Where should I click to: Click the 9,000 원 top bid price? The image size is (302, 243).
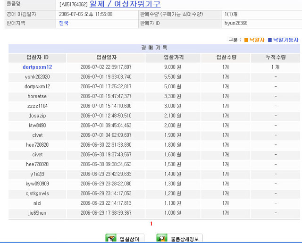pos(172,67)
